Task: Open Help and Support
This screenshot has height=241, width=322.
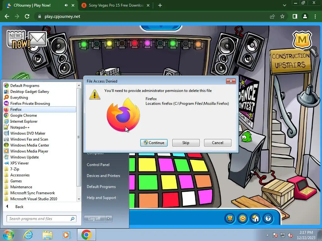Action: pyautogui.click(x=101, y=198)
